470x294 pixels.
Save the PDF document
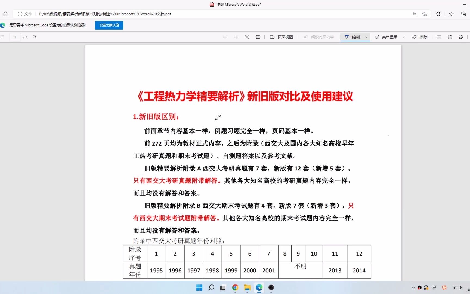450,37
